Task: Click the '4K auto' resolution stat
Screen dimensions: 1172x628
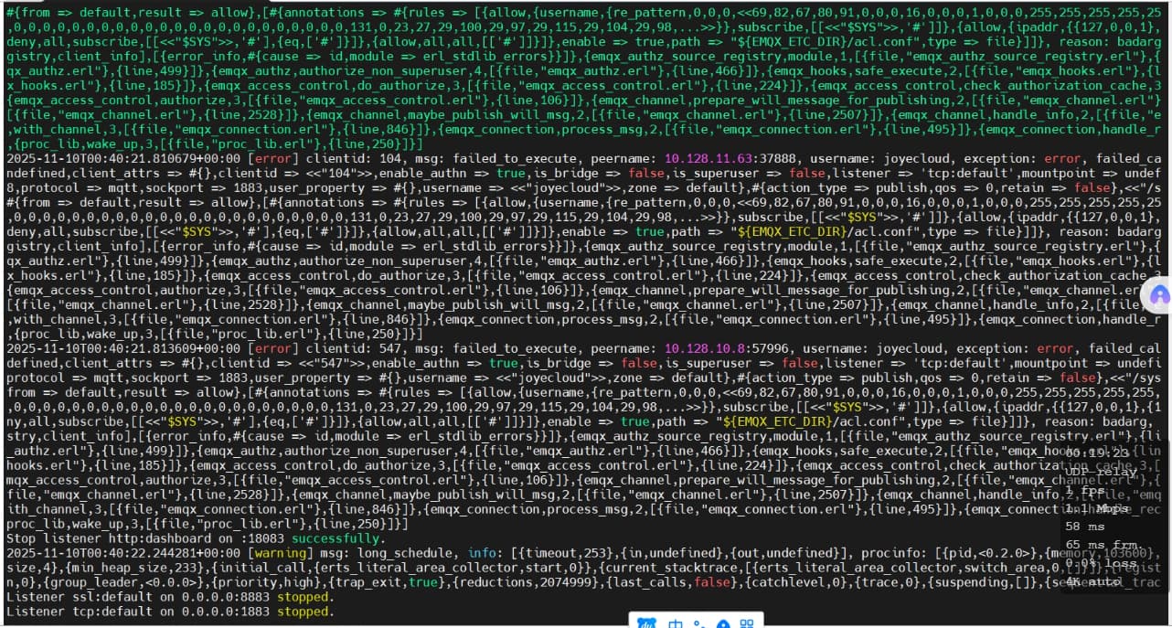Action: pos(1092,580)
